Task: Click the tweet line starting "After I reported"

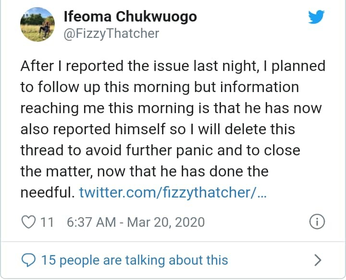Action: click(173, 67)
